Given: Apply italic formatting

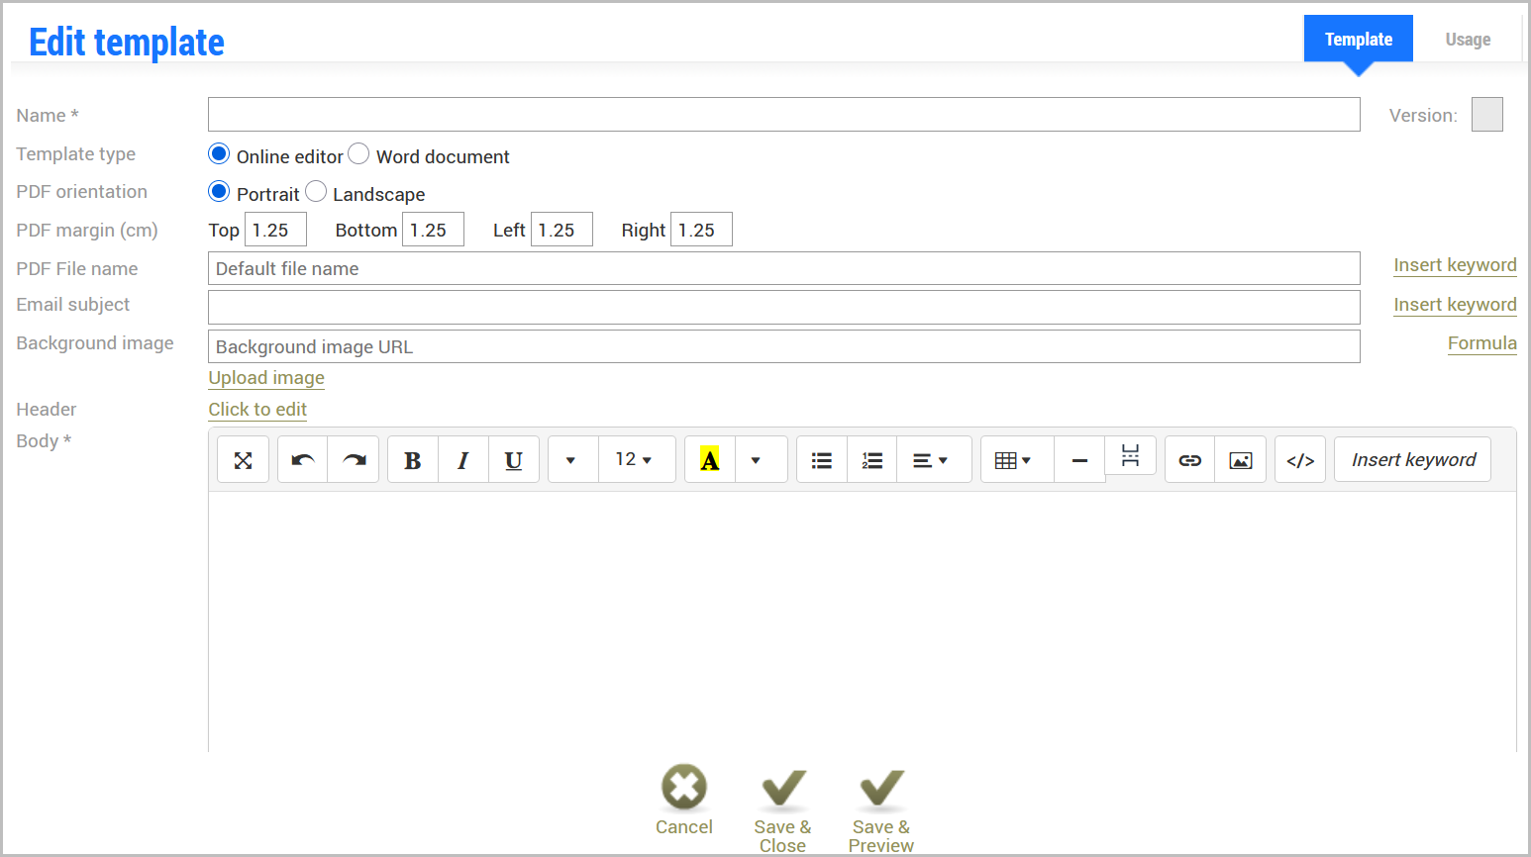Looking at the screenshot, I should pyautogui.click(x=463, y=460).
